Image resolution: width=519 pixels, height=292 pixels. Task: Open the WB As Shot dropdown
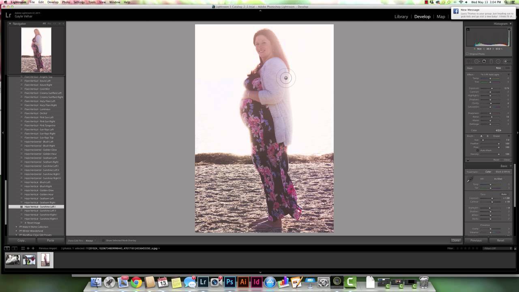(x=499, y=179)
